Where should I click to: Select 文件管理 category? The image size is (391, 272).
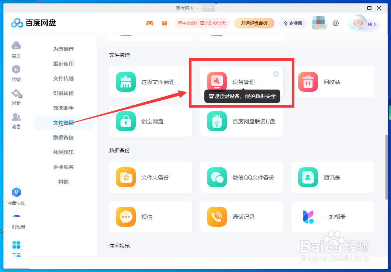coord(63,123)
